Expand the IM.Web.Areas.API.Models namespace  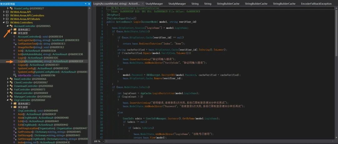click(x=4, y=19)
